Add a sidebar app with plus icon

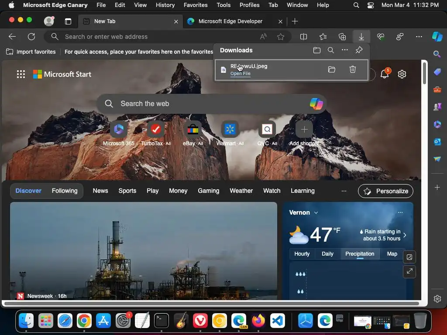[437, 188]
